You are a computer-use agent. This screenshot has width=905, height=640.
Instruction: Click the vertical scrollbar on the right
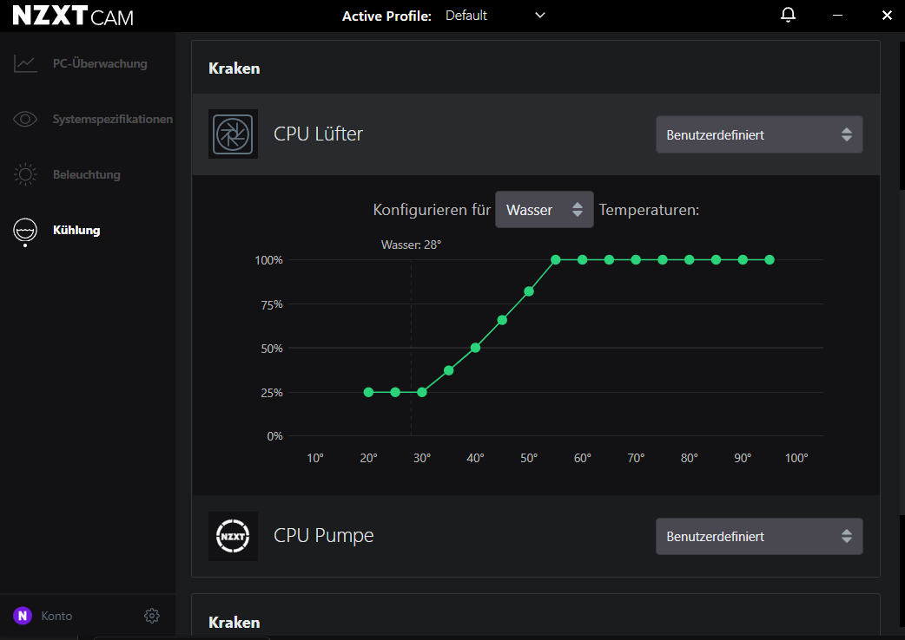tap(902, 351)
